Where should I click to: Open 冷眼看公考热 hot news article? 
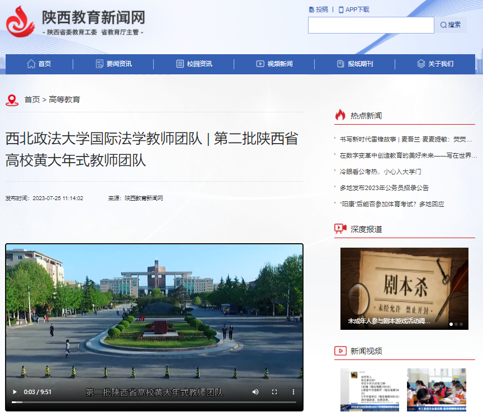(380, 172)
